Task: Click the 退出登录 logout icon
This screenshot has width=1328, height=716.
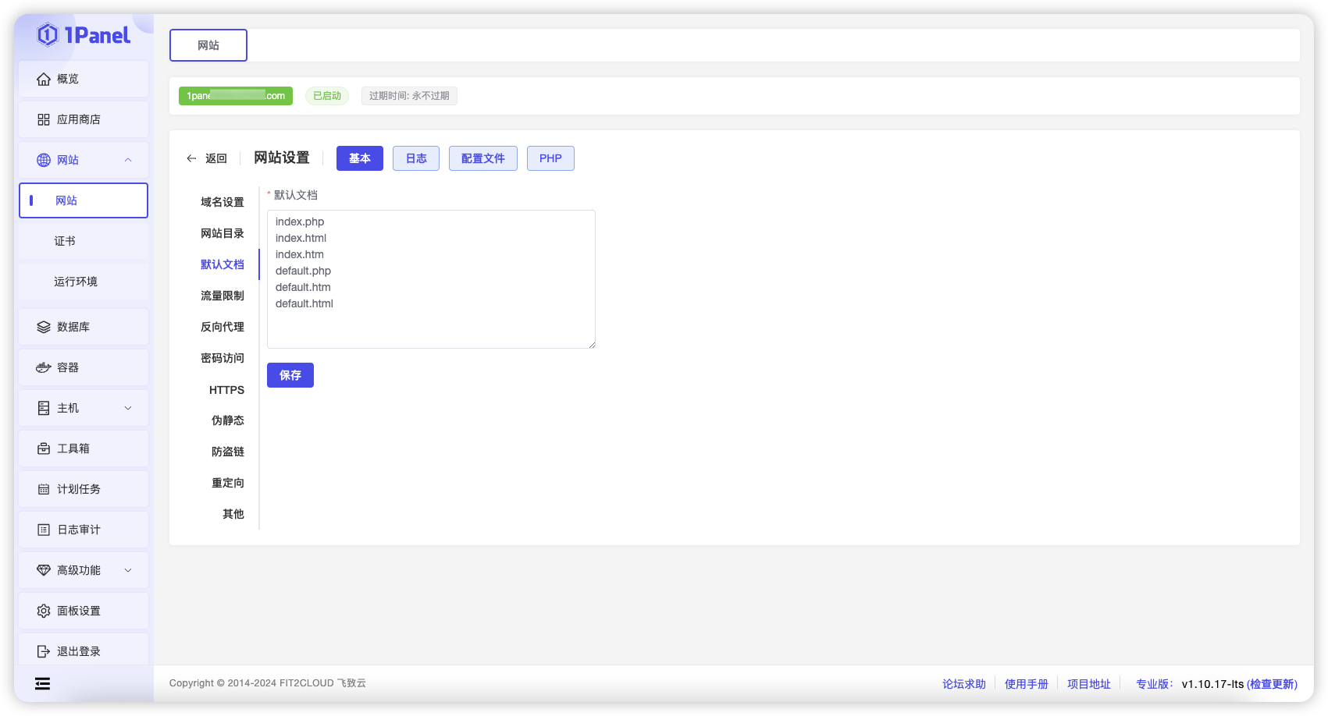Action: click(44, 651)
